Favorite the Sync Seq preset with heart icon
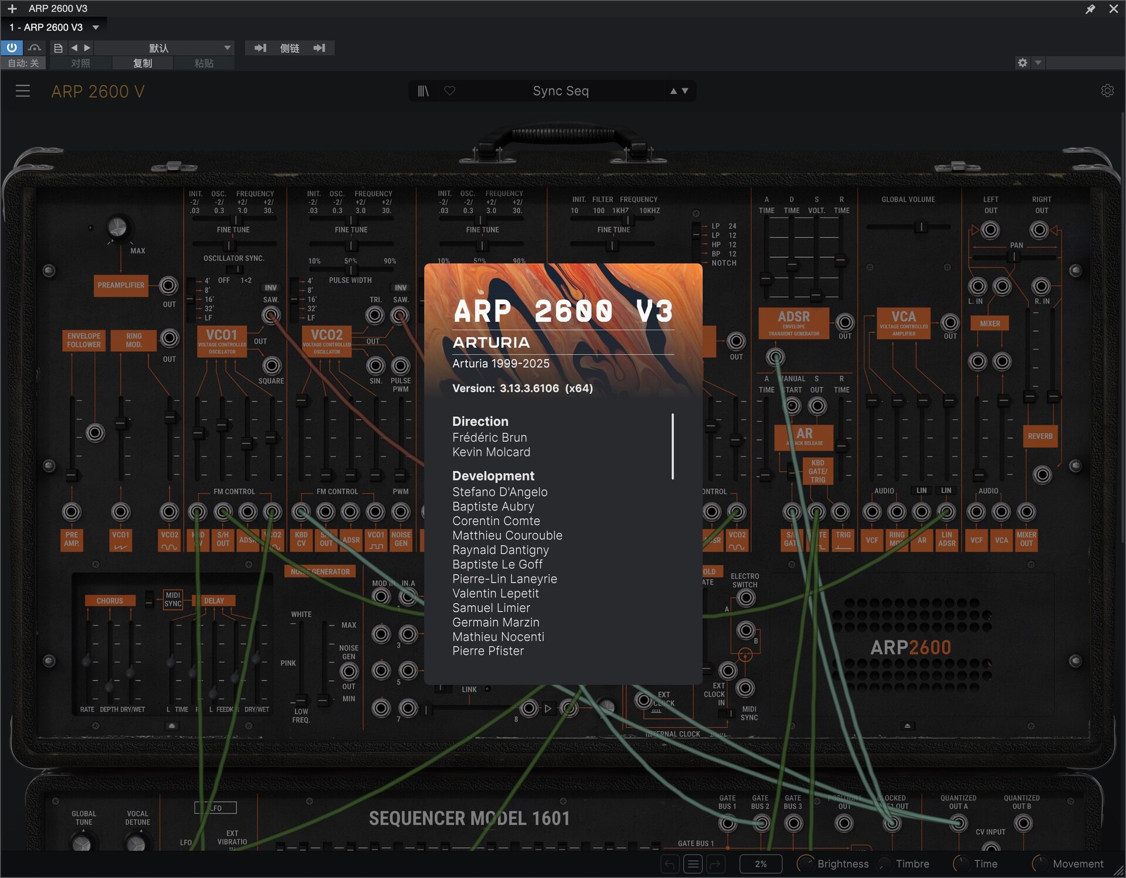 pos(449,91)
